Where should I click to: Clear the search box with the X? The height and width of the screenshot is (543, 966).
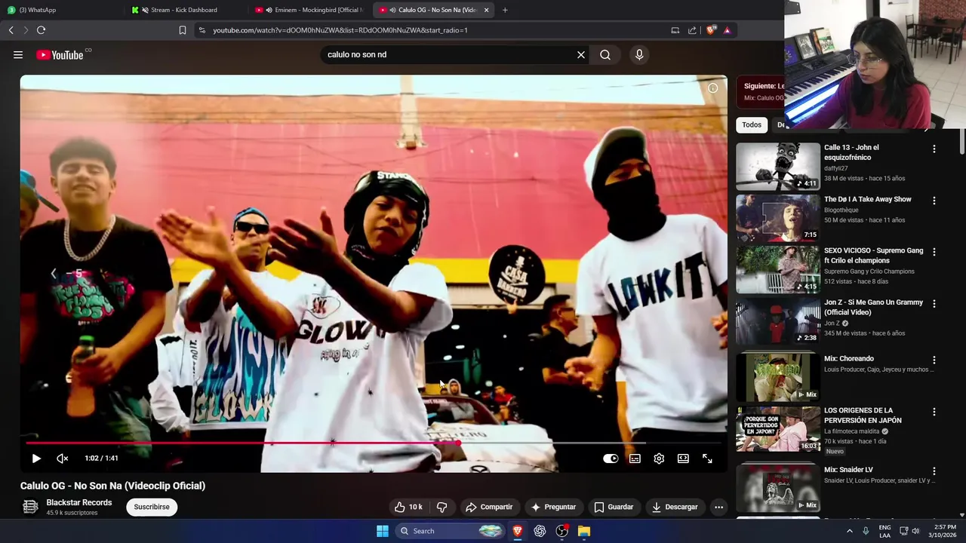tap(581, 54)
